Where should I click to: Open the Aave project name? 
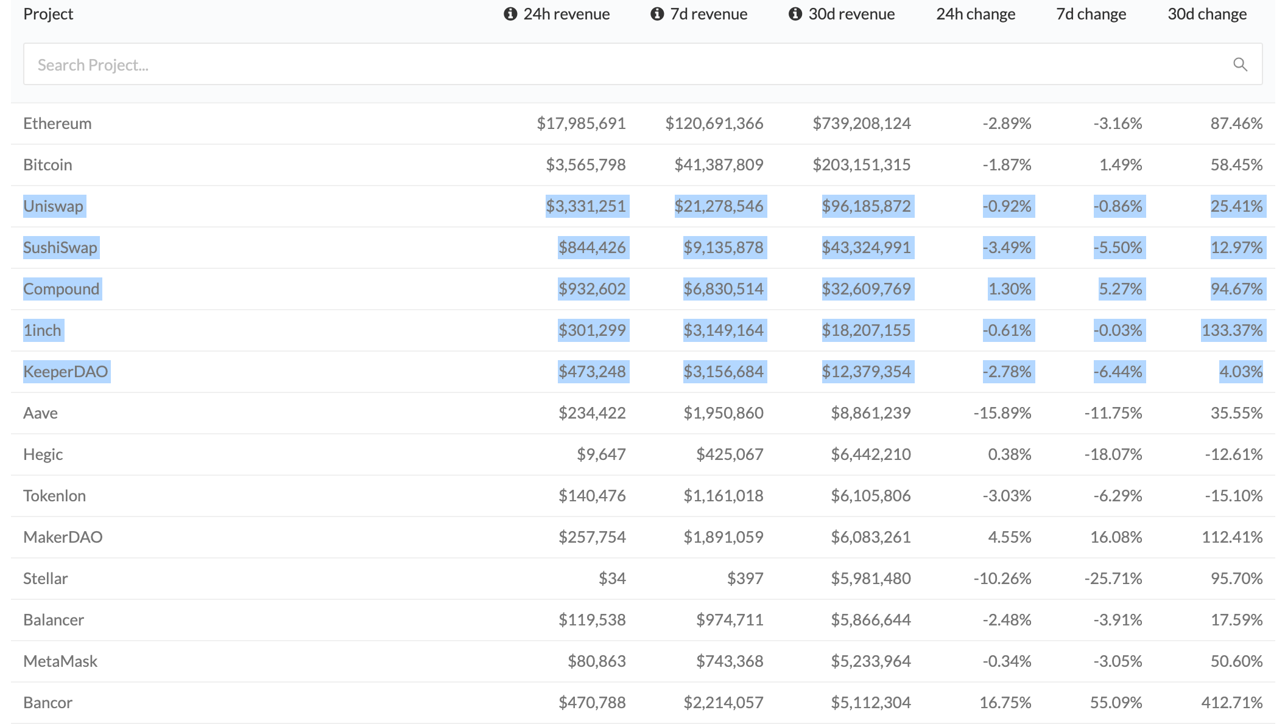tap(40, 413)
